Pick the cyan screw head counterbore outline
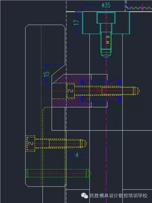Screen dimensions: 152x203 pos(106,18)
